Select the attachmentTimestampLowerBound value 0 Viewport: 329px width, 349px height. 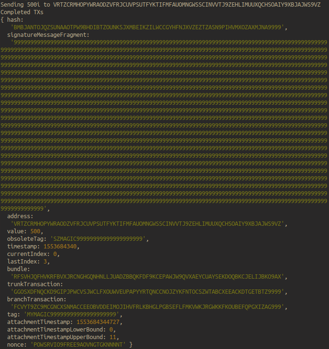pos(111,330)
